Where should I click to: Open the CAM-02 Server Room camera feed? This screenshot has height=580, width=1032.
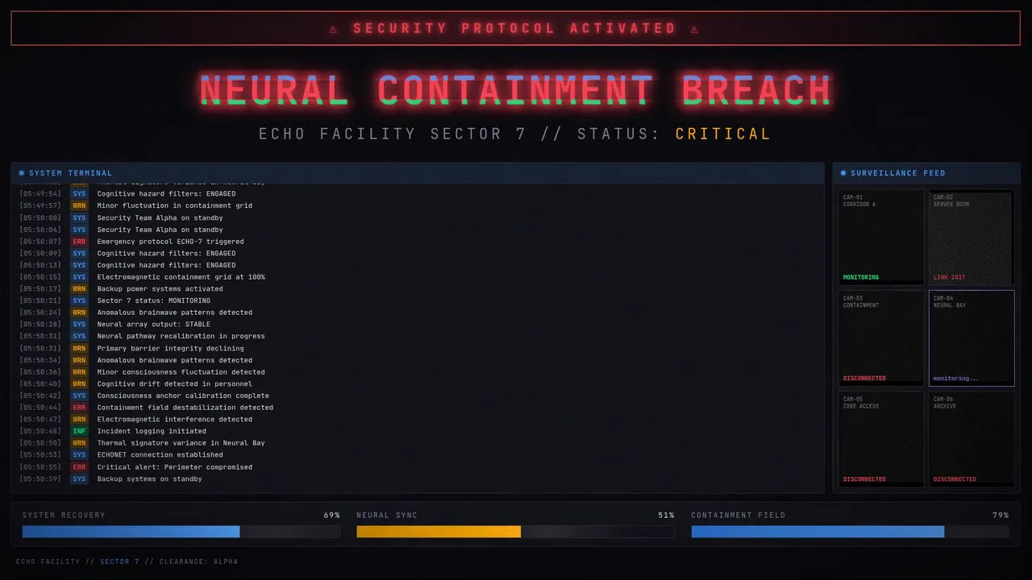(972, 237)
